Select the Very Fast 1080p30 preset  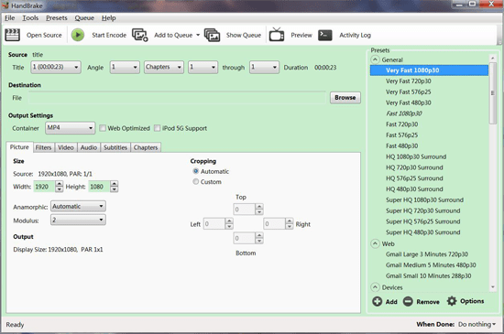[429, 70]
